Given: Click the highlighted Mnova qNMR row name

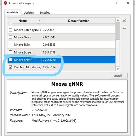Looking at the screenshot, I should (23, 60).
